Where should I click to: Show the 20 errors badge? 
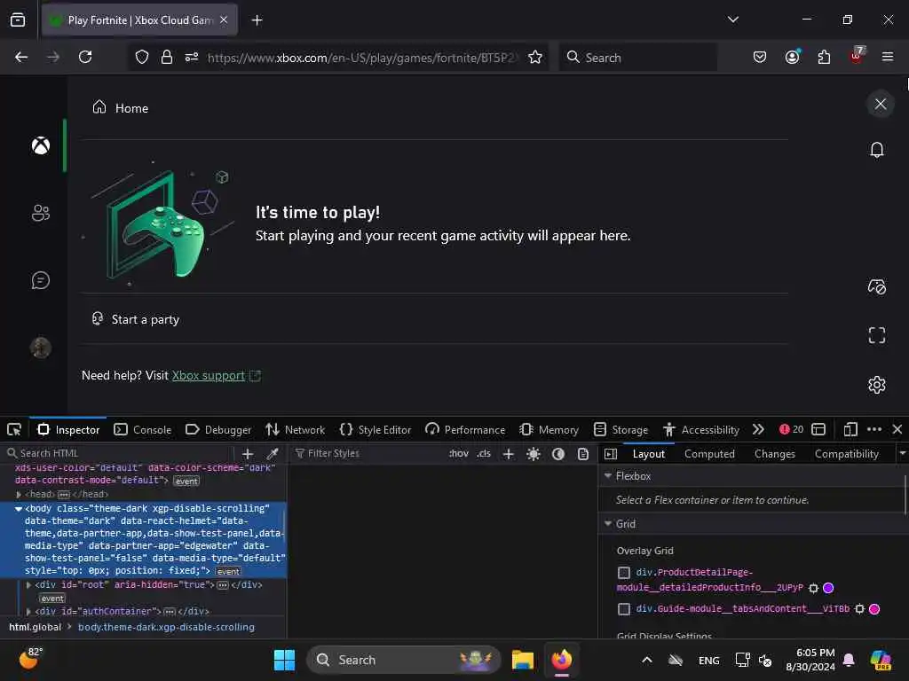pyautogui.click(x=791, y=430)
